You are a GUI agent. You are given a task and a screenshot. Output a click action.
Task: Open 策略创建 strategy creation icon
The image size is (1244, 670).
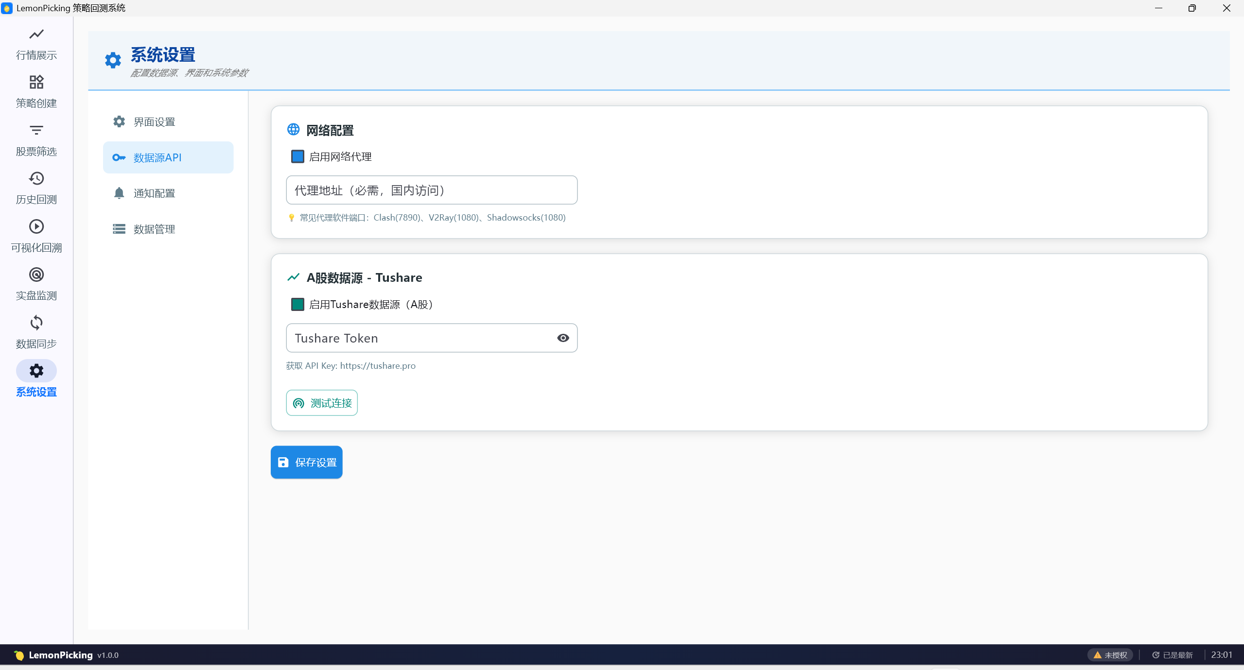coord(36,82)
